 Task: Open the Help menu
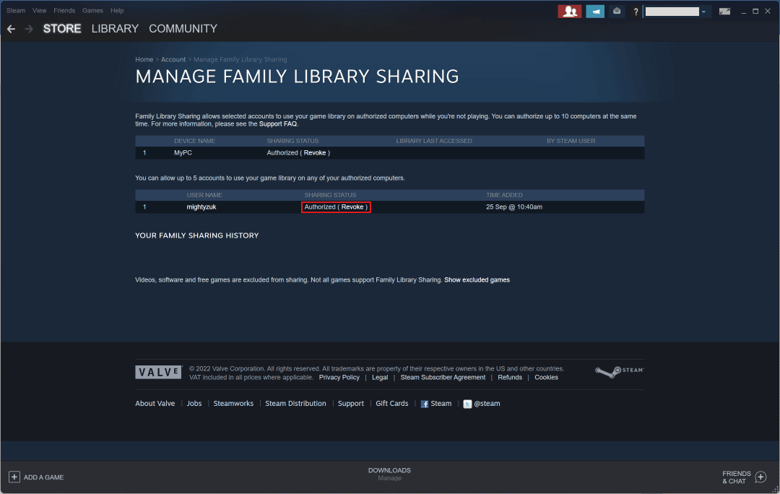point(117,10)
